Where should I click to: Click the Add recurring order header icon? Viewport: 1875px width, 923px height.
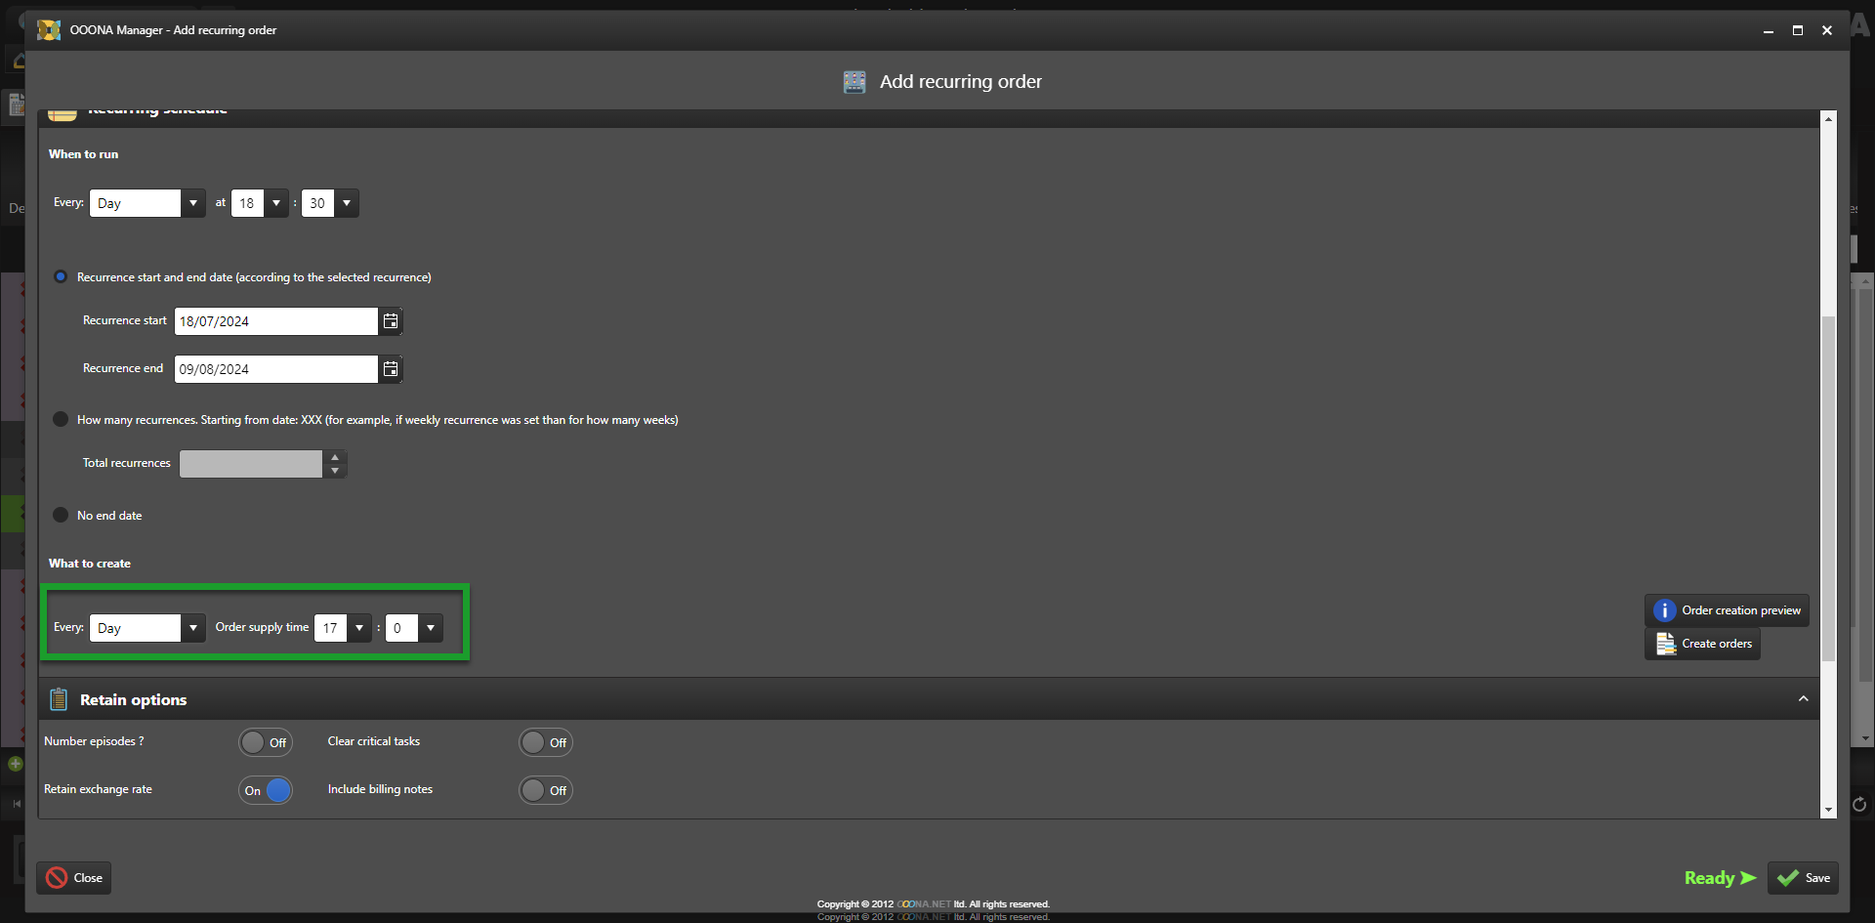click(x=854, y=82)
